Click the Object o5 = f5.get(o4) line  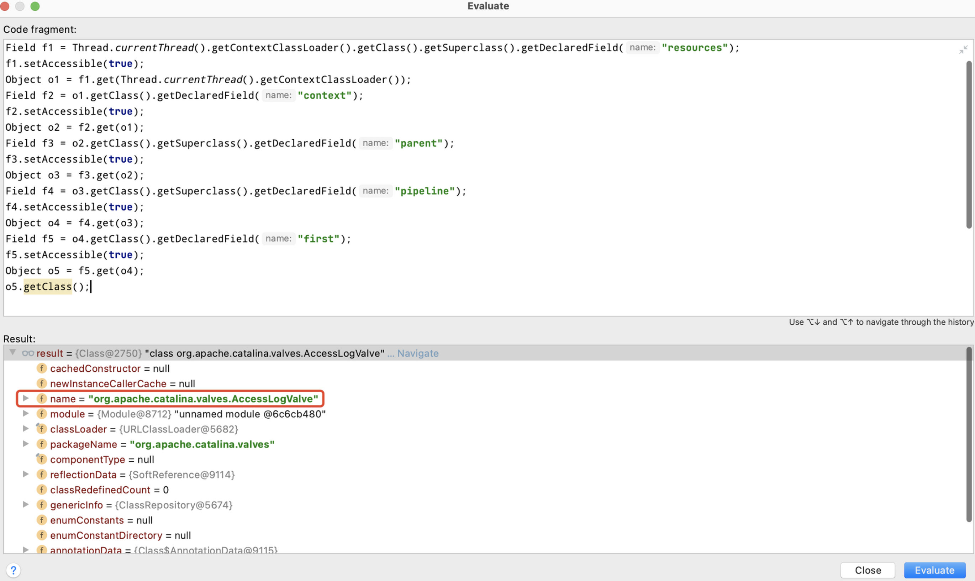[75, 271]
